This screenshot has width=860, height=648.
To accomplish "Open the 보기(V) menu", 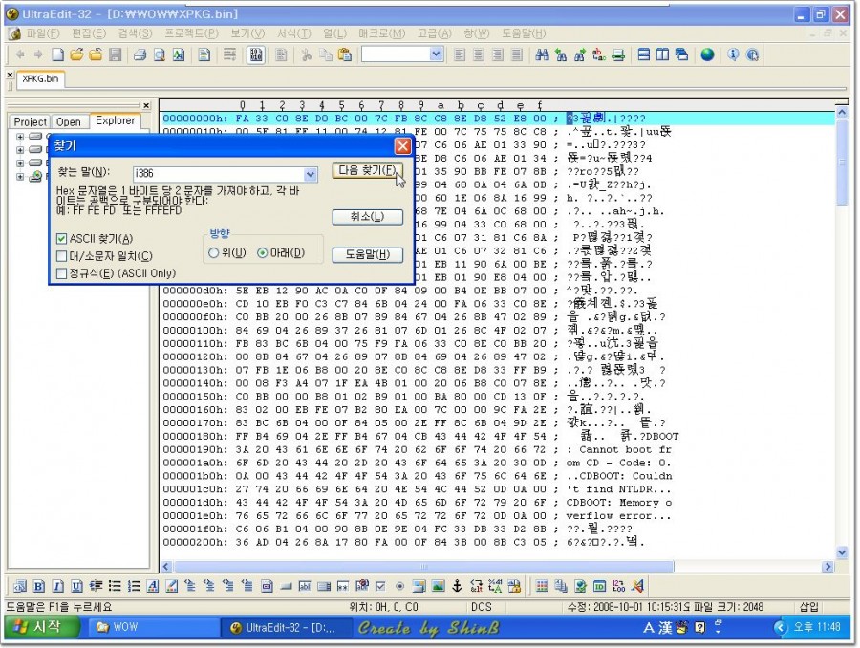I will 247,34.
